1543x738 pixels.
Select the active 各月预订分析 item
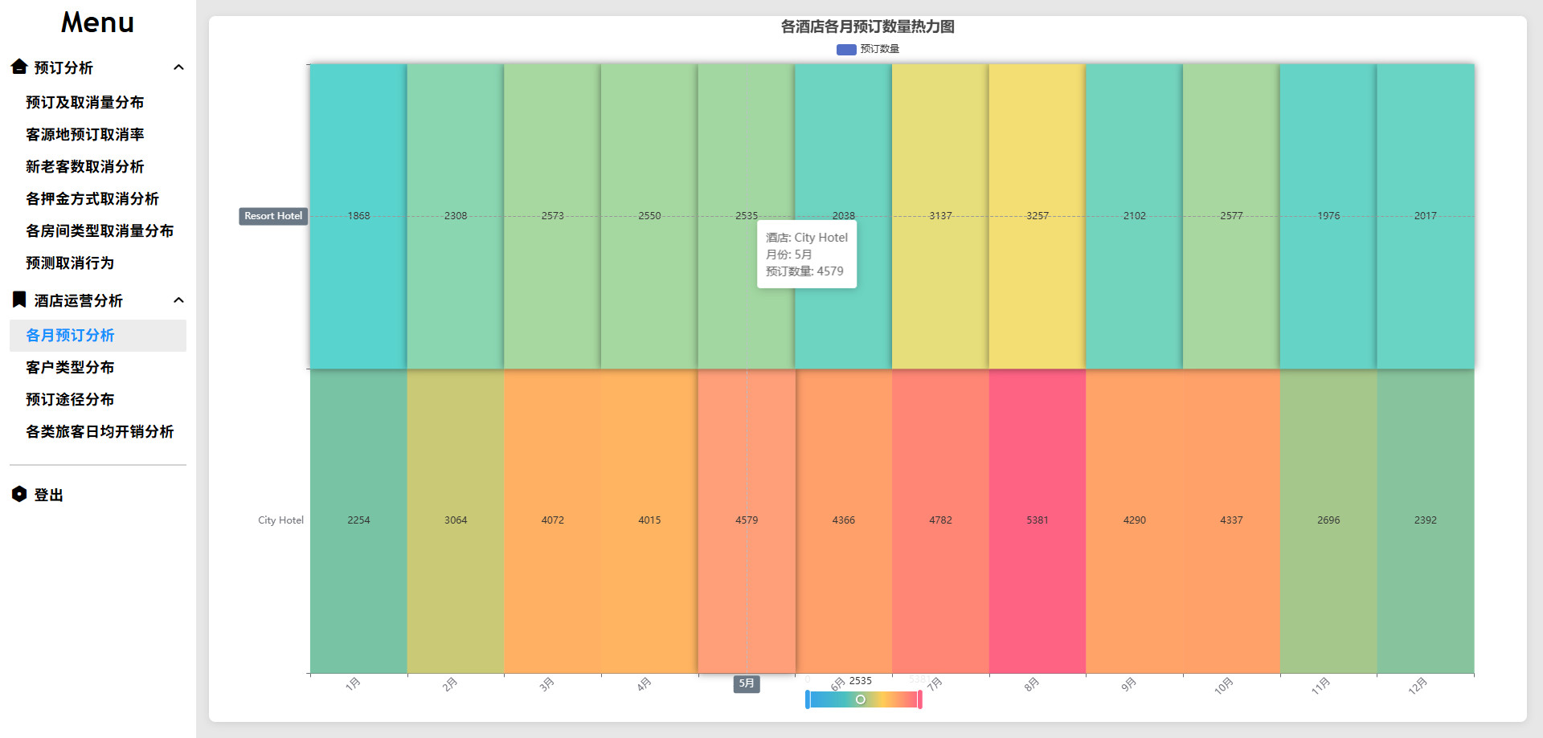(x=70, y=335)
